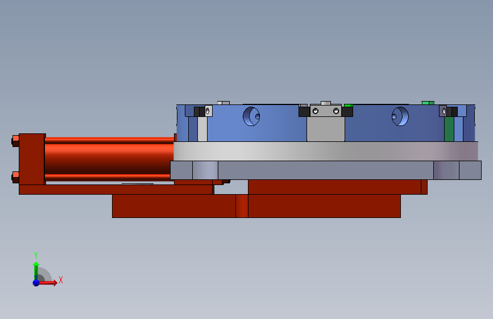
Task: Select black clamp block left of center jaw
Action: pyautogui.click(x=304, y=112)
